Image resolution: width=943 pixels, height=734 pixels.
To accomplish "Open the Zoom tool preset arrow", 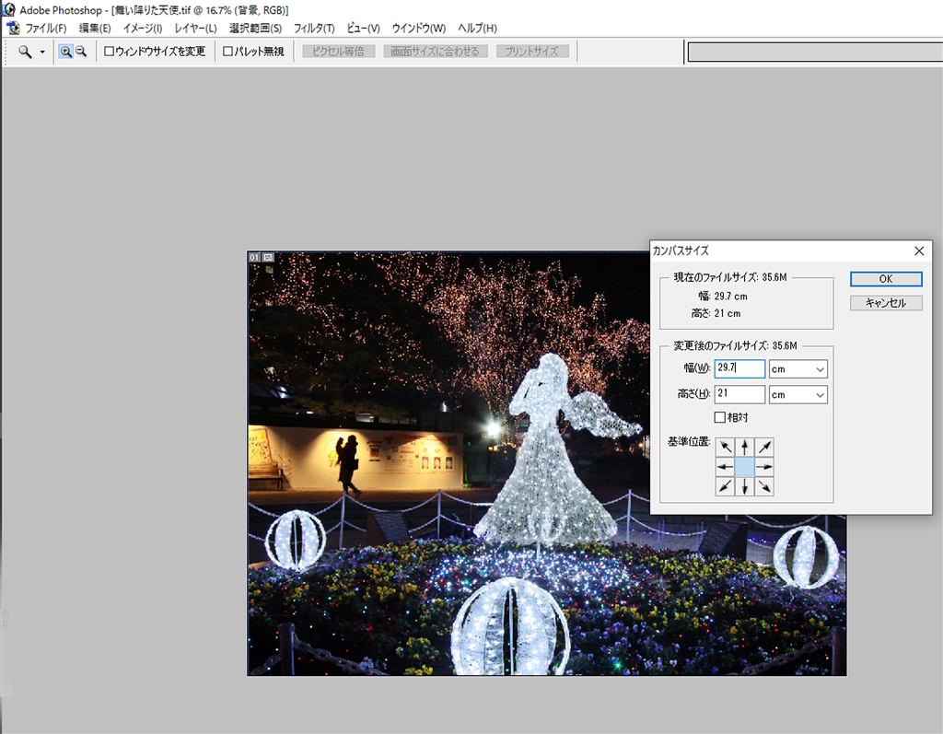I will pos(42,52).
